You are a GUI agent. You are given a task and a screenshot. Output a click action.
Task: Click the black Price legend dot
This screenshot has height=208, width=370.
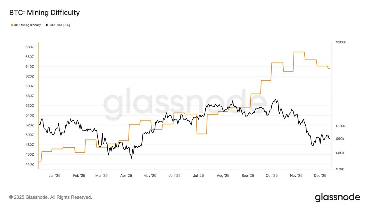coord(47,25)
